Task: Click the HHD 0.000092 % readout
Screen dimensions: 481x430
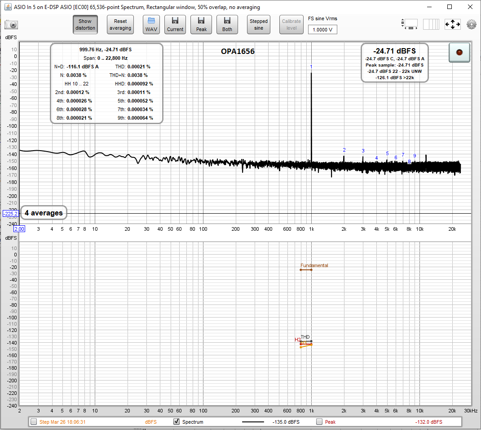Action: [134, 84]
